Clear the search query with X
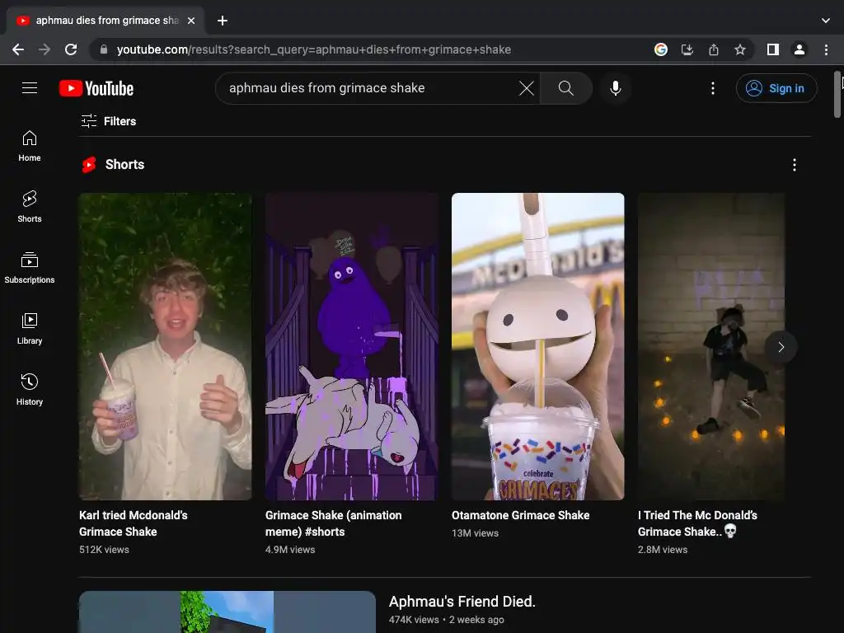Viewport: 844px width, 633px height. pos(527,87)
